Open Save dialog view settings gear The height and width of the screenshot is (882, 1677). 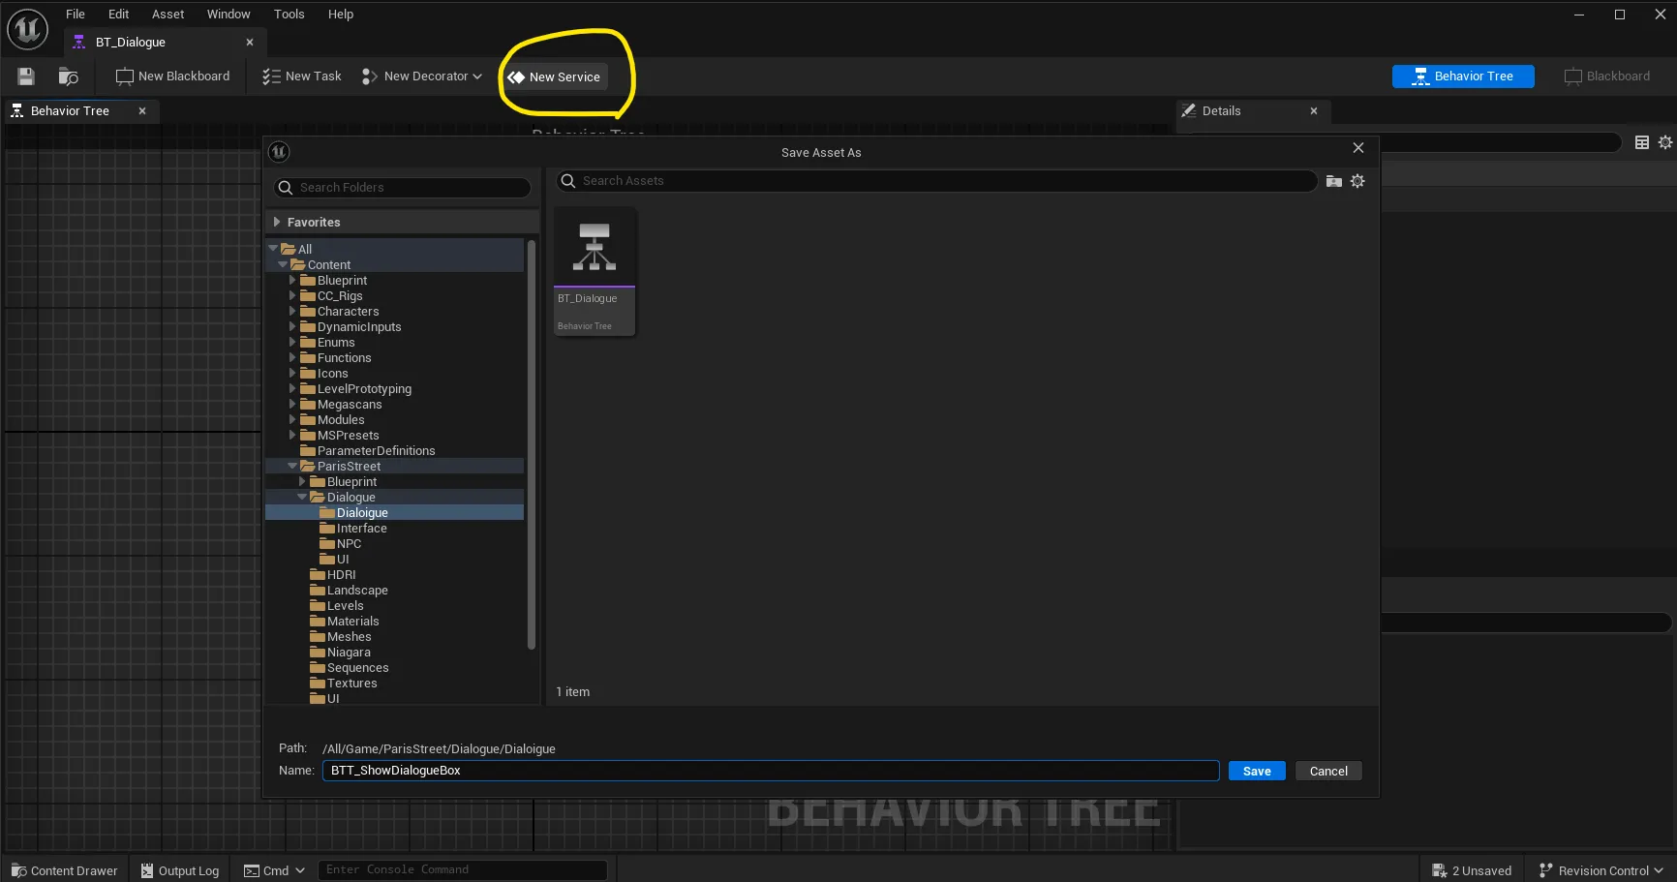[1357, 181]
